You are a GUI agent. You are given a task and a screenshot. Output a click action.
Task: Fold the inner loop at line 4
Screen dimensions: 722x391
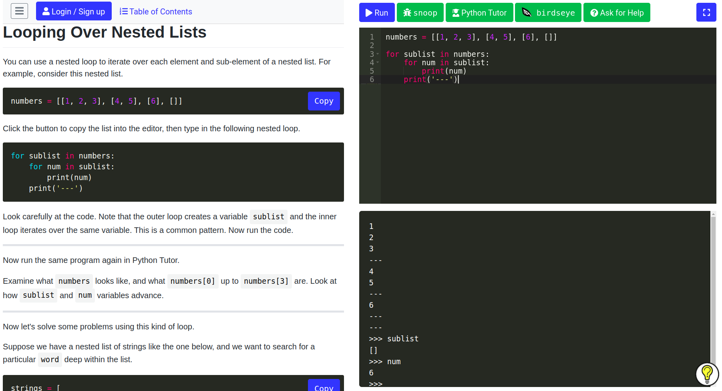point(378,62)
